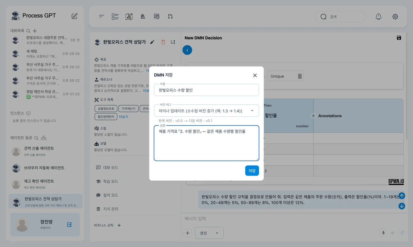Open notifications bell
Image resolution: width=413 pixels, height=247 pixels.
click(x=378, y=17)
